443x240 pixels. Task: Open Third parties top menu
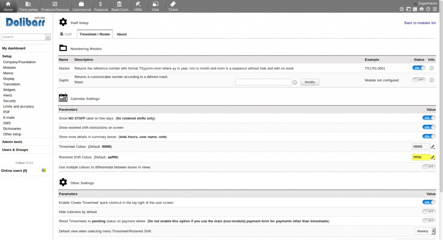[x=28, y=6]
